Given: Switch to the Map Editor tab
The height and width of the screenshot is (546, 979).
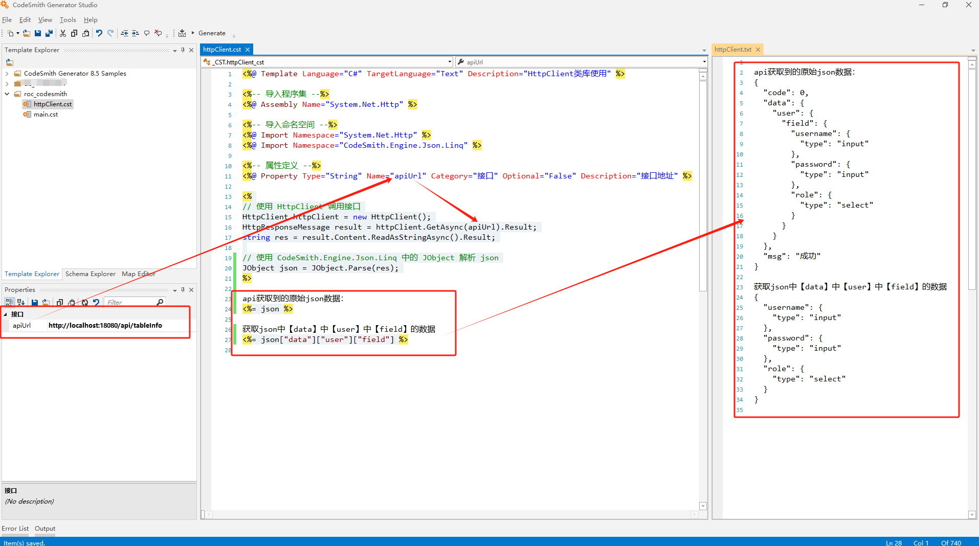Looking at the screenshot, I should [x=138, y=274].
